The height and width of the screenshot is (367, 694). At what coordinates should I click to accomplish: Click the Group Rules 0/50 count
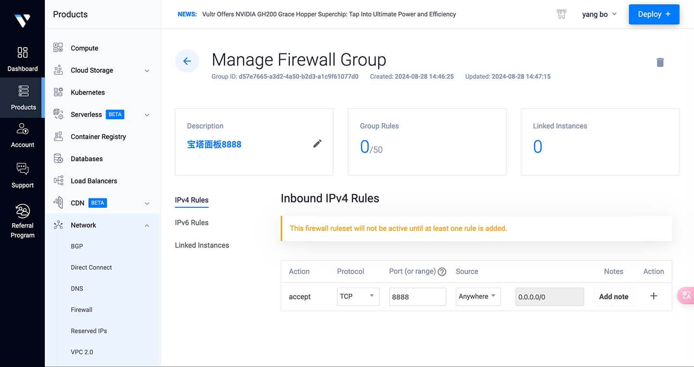pos(371,147)
